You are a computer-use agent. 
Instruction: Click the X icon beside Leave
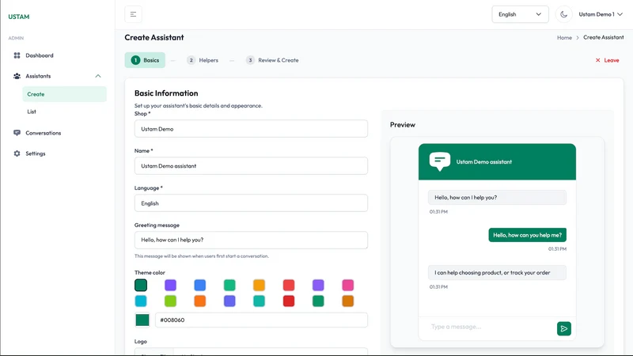pyautogui.click(x=598, y=60)
